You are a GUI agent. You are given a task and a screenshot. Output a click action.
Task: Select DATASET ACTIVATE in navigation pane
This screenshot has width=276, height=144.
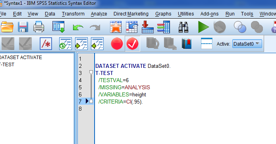(21, 57)
